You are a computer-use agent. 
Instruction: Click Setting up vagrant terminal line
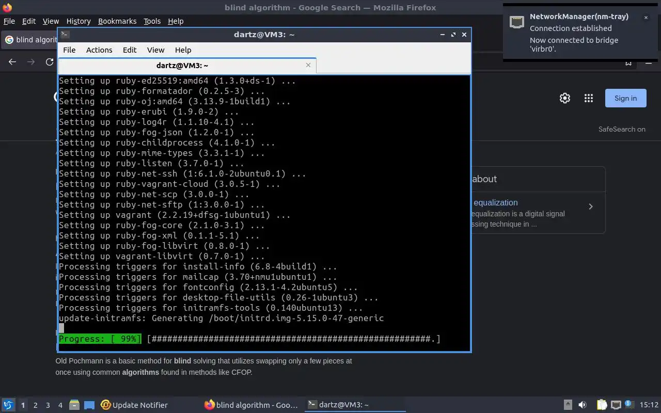pos(175,215)
